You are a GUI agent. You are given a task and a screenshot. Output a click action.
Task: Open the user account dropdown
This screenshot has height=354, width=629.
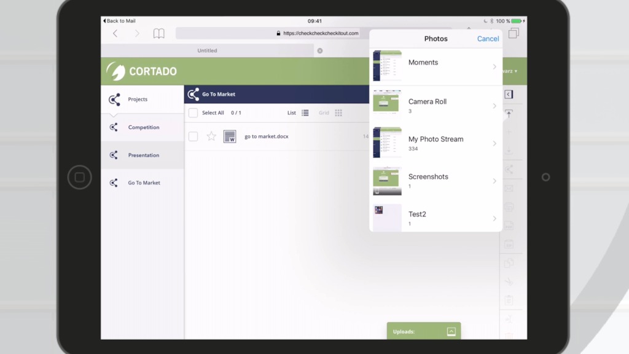click(x=510, y=71)
